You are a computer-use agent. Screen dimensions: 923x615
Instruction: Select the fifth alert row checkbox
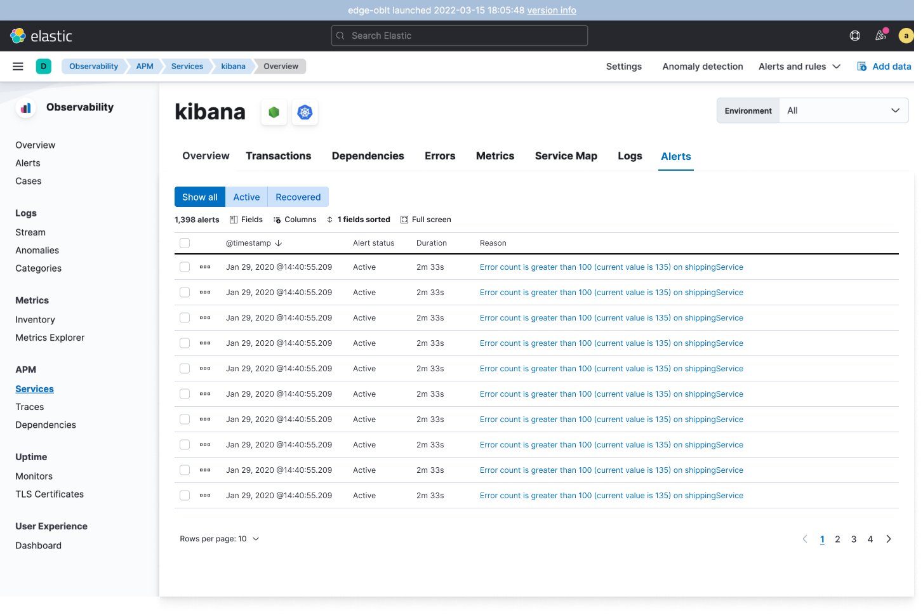(x=185, y=369)
